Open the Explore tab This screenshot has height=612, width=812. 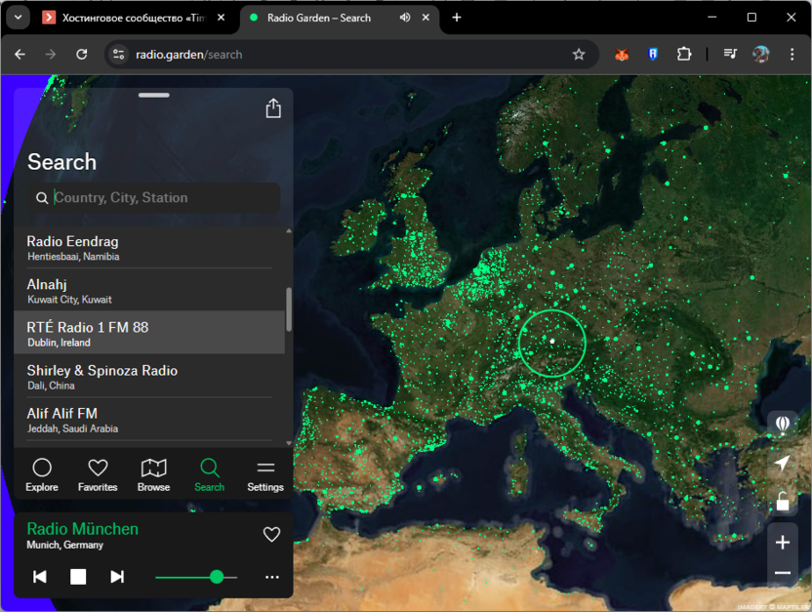tap(42, 474)
